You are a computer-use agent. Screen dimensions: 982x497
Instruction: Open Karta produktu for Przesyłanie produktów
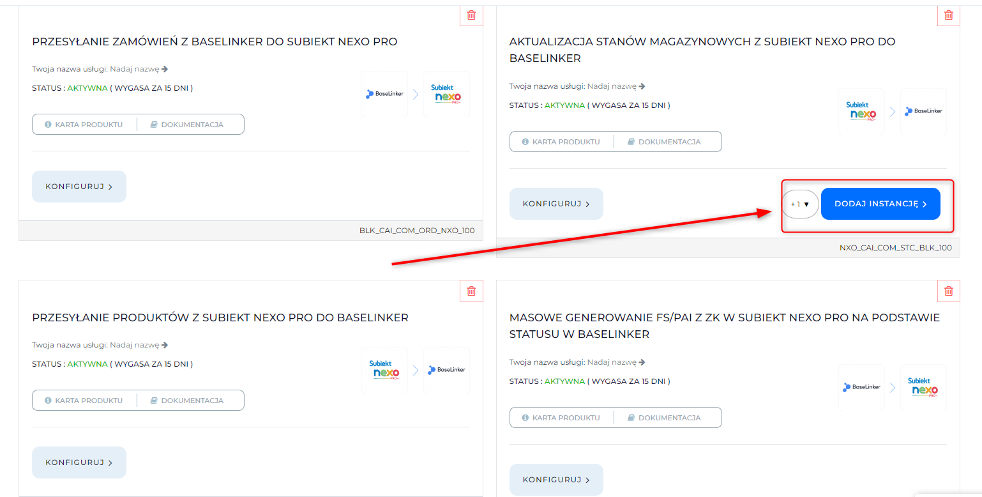pos(84,401)
